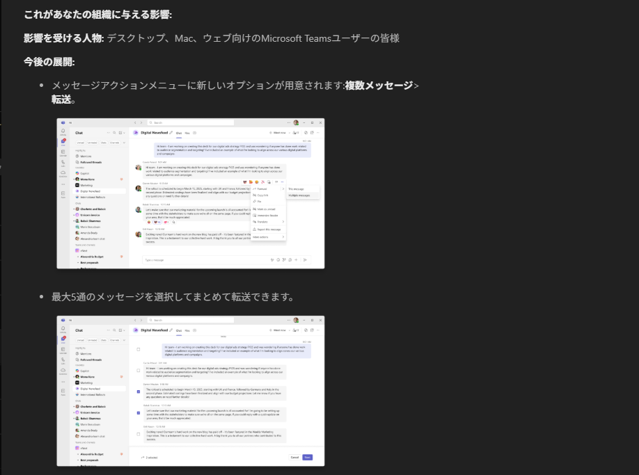The image size is (639, 475).
Task: Check the box beside the top blue message
Action: pyautogui.click(x=139, y=349)
